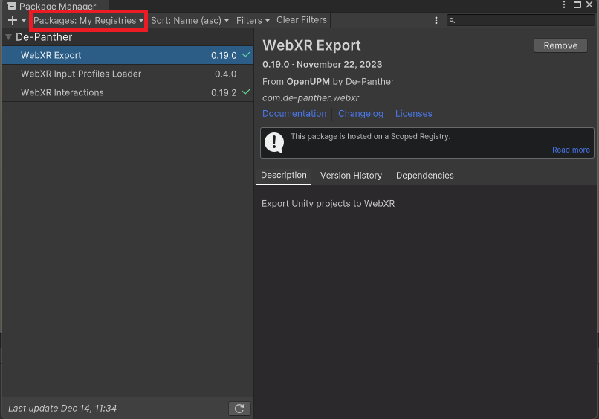Click the Clear Filters button

pyautogui.click(x=302, y=20)
